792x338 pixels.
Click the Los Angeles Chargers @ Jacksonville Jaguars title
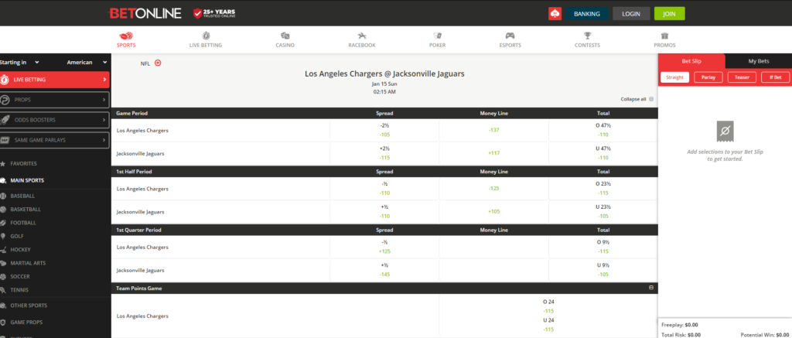click(384, 73)
